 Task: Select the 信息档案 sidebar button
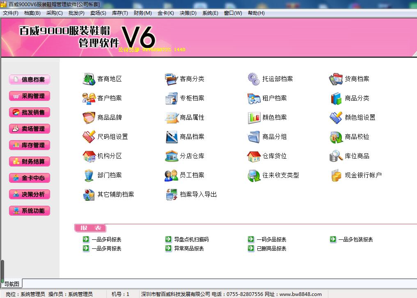click(30, 80)
